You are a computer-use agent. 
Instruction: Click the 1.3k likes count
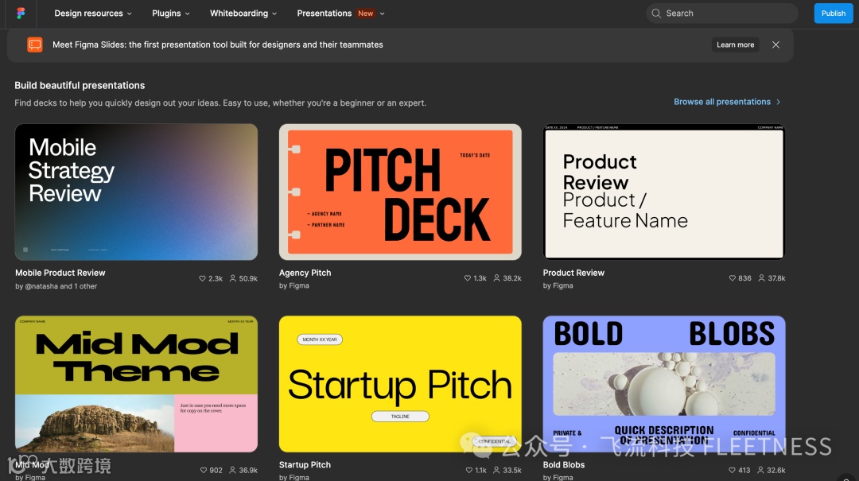click(480, 278)
